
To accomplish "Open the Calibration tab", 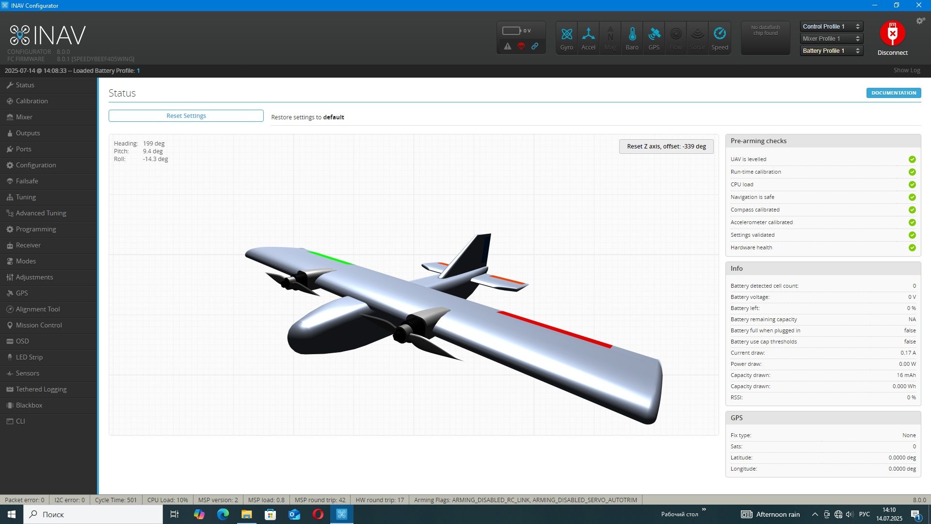I will pos(48,101).
